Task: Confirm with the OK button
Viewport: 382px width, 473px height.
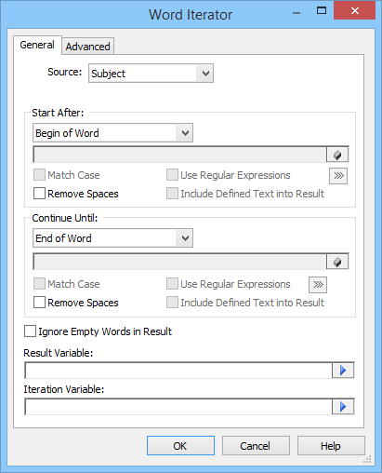Action: (180, 446)
